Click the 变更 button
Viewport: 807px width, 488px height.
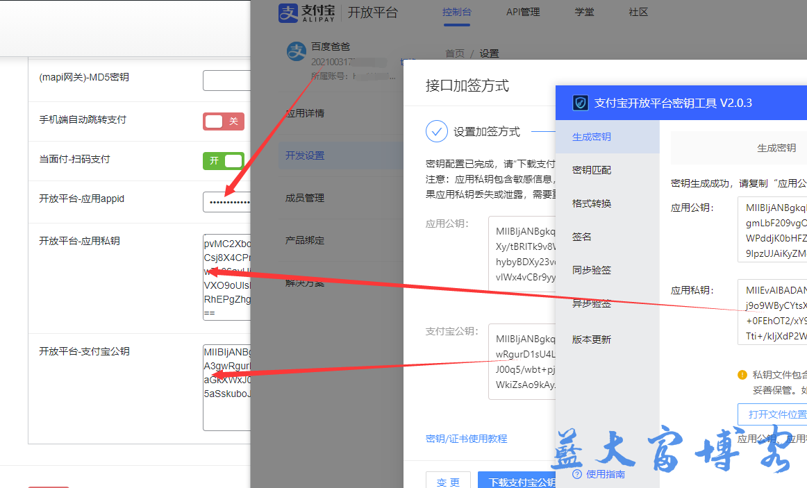pyautogui.click(x=448, y=480)
